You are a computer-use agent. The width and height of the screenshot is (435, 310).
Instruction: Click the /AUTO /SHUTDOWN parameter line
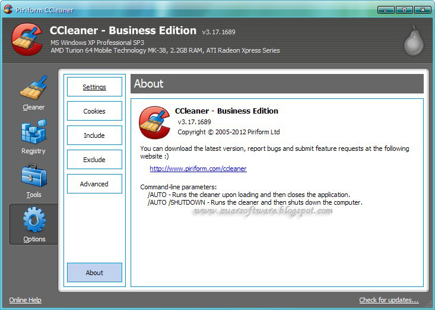tap(255, 202)
